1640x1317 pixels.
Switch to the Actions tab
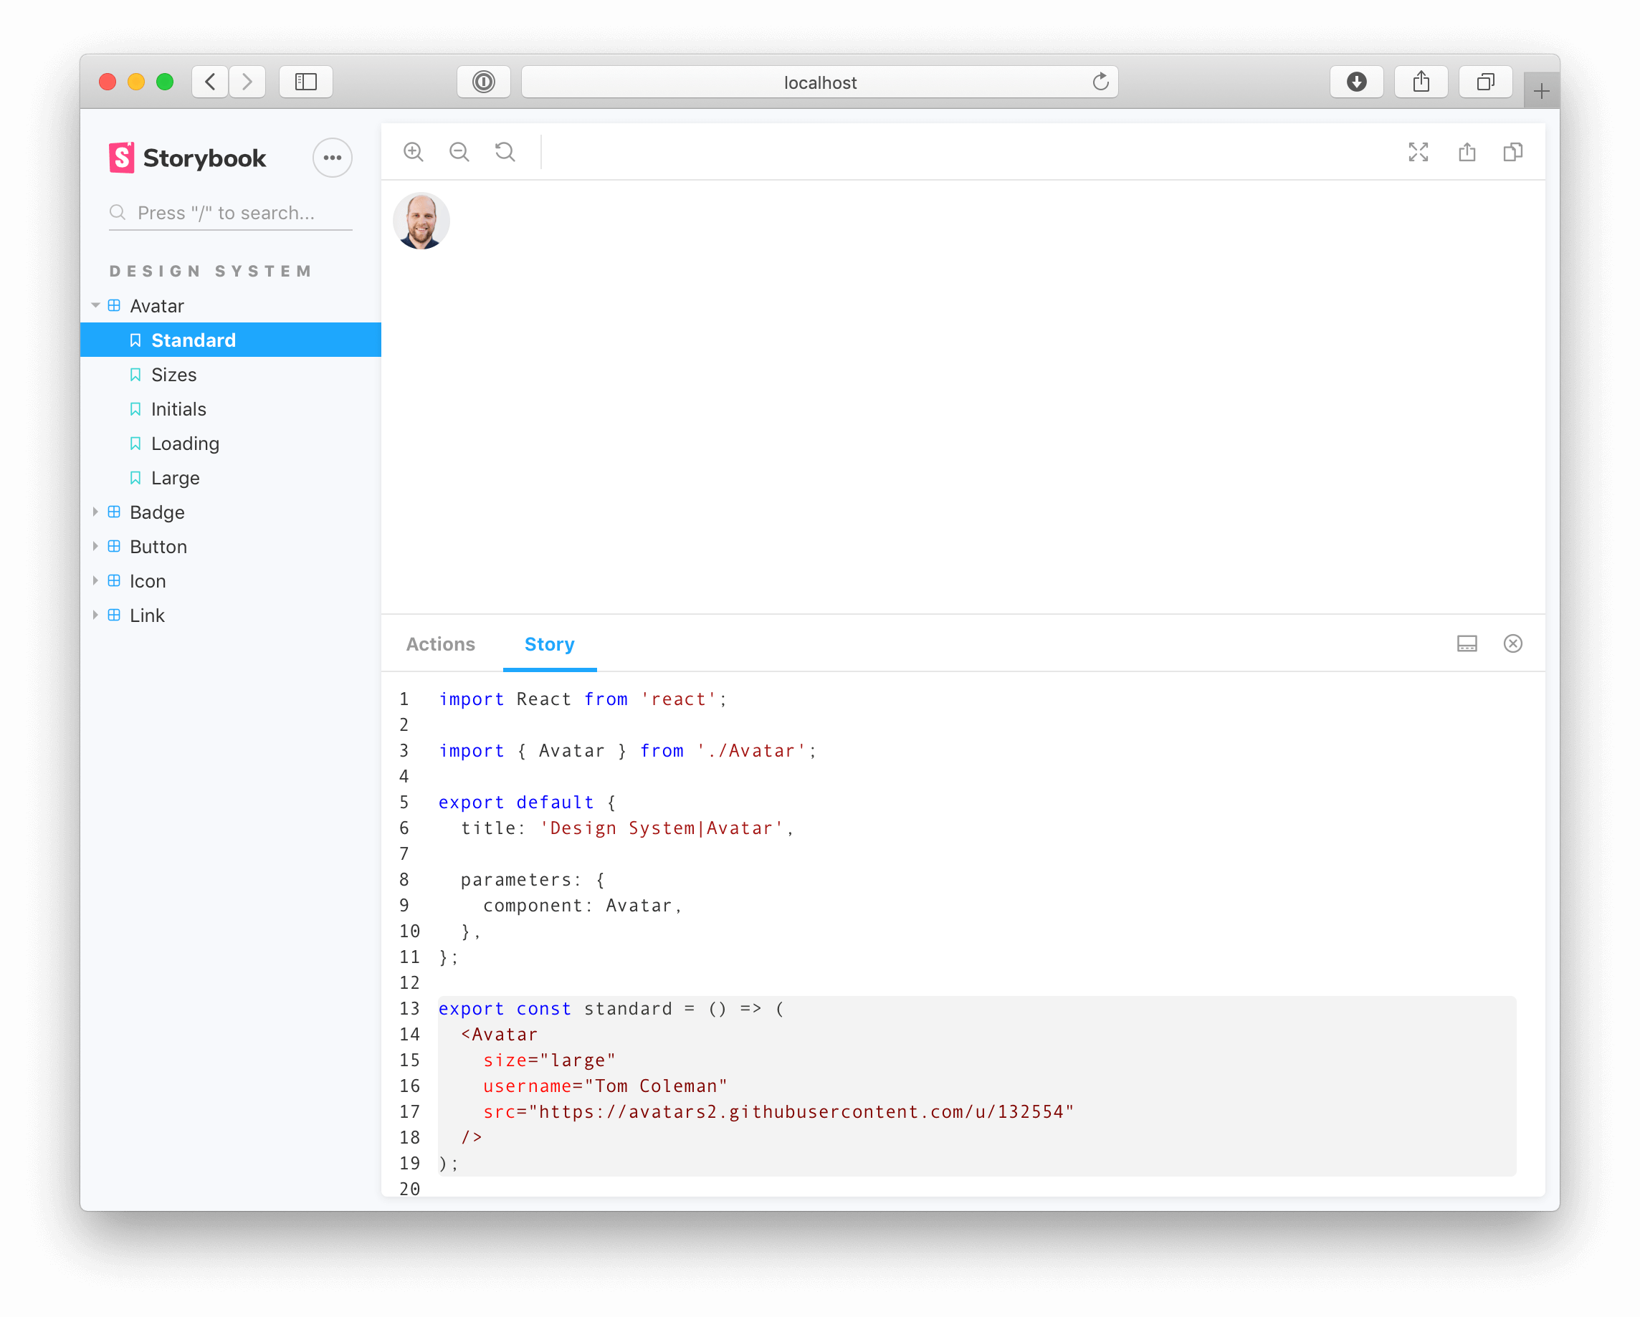440,644
